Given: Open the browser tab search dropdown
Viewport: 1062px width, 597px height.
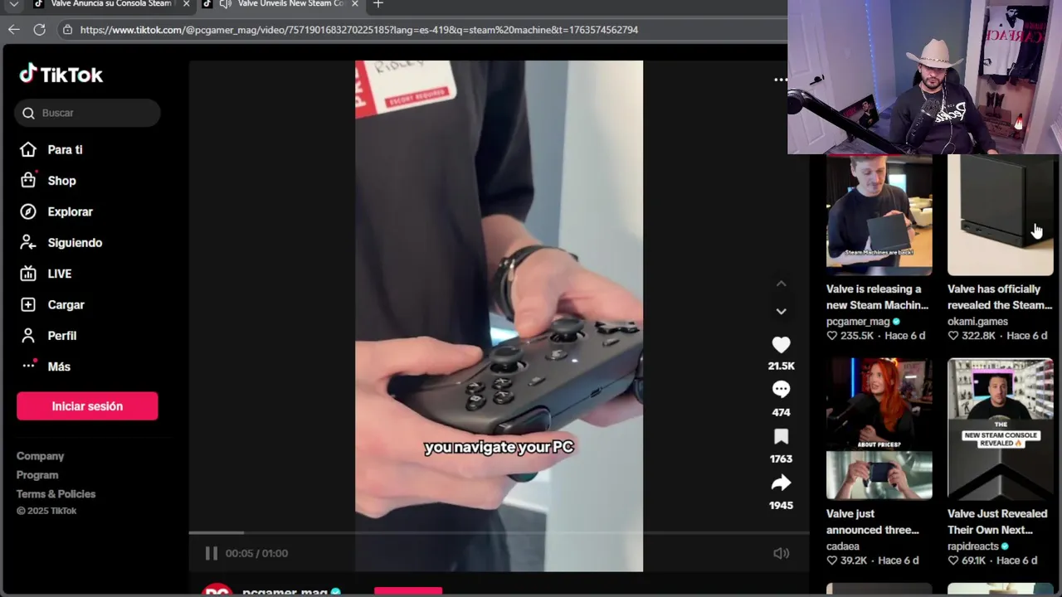Looking at the screenshot, I should tap(13, 4).
